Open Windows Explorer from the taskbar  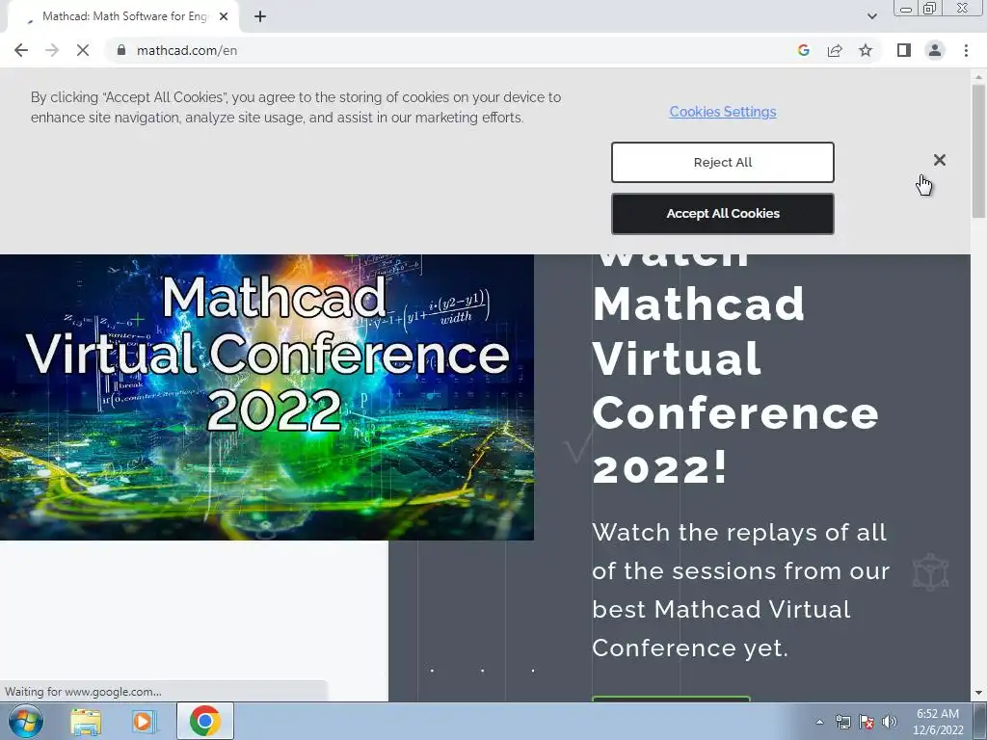pos(86,722)
